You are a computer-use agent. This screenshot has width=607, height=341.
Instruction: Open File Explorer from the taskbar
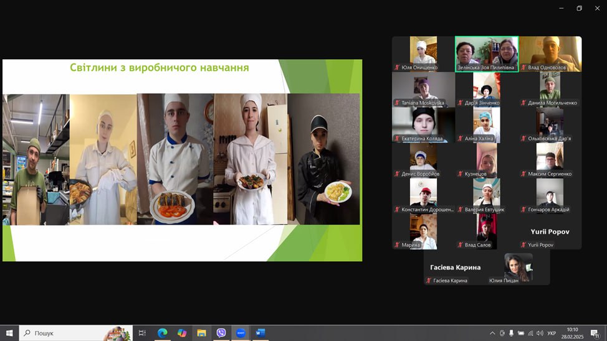tap(201, 333)
